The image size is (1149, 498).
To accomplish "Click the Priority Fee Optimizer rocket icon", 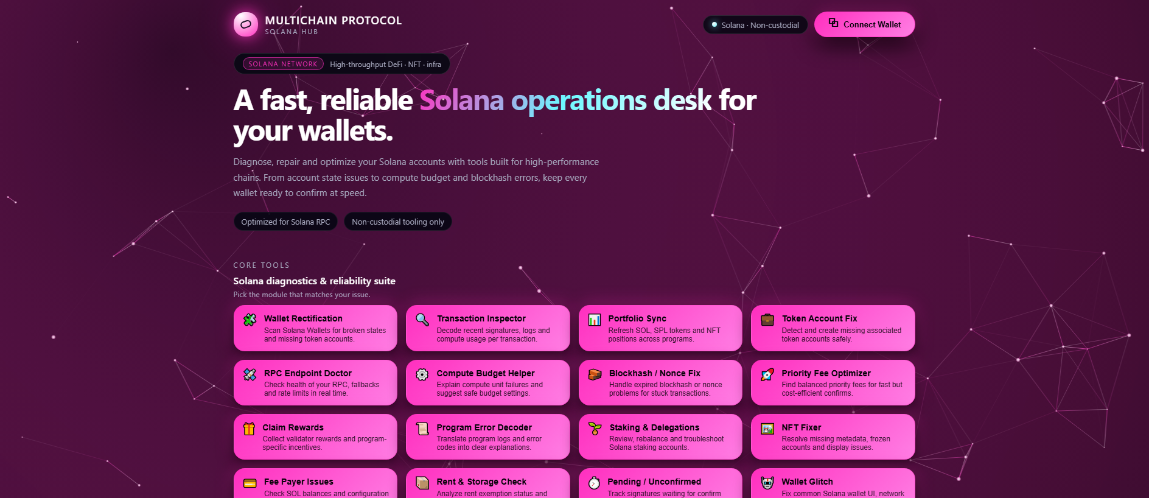I will pos(767,374).
